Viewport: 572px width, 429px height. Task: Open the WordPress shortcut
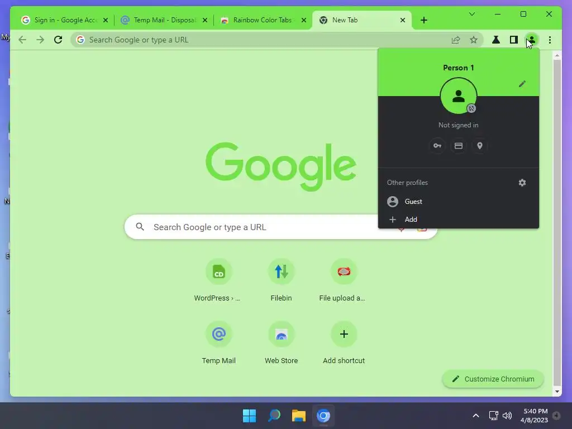[x=218, y=280]
